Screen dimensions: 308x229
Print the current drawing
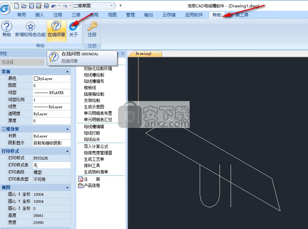pyautogui.click(x=46, y=6)
